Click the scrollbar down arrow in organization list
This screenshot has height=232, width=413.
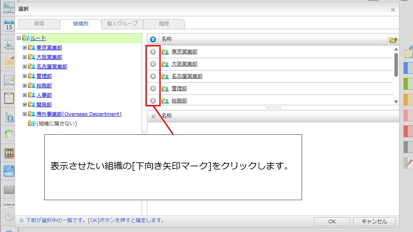396,102
